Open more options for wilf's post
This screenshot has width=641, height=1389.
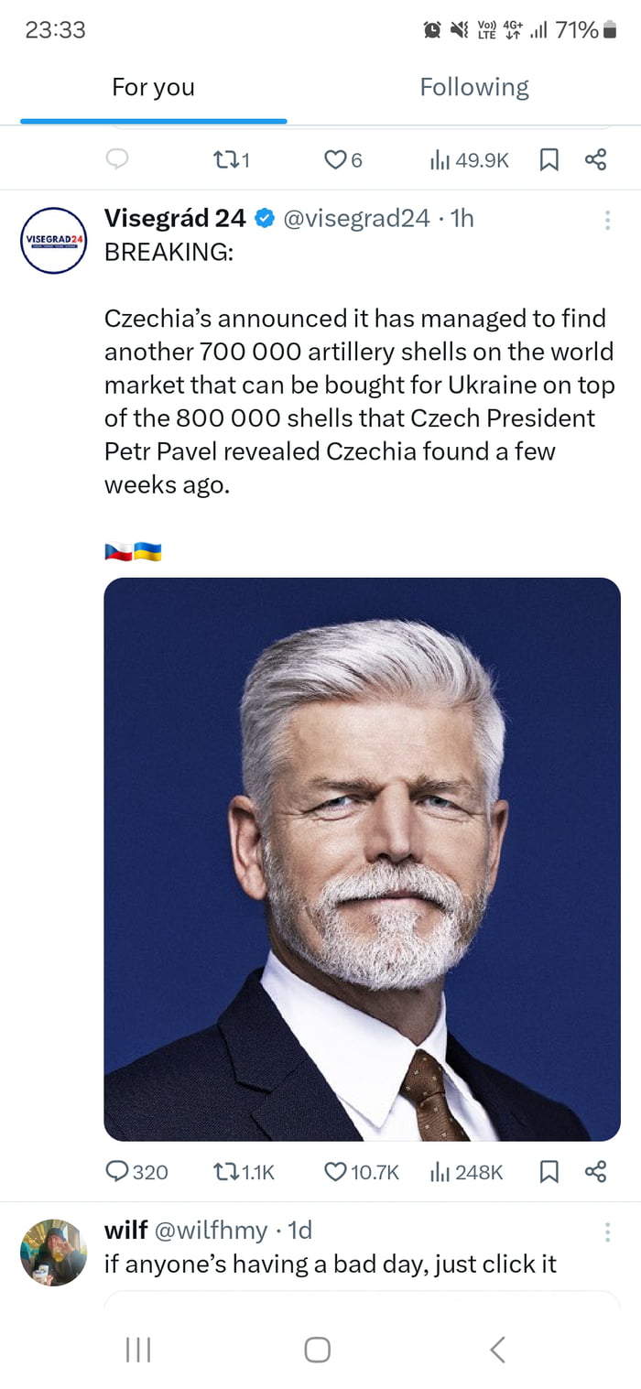click(606, 1232)
